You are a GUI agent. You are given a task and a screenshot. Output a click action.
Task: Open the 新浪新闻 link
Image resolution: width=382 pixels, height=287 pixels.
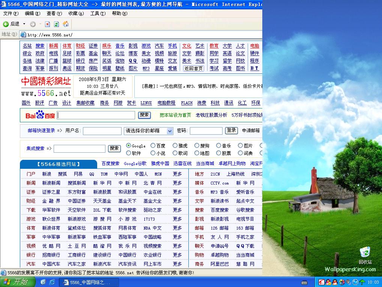coord(51,183)
